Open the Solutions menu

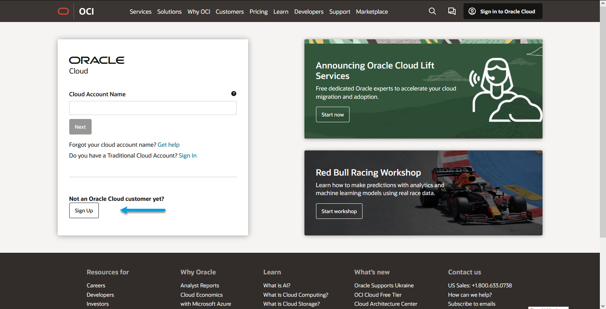(169, 12)
